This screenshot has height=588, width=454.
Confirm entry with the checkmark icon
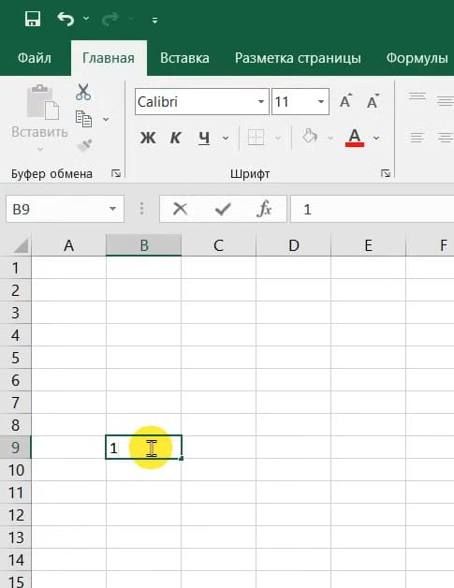click(223, 209)
